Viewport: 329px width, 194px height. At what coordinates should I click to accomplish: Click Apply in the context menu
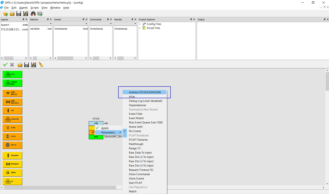coord(105,128)
